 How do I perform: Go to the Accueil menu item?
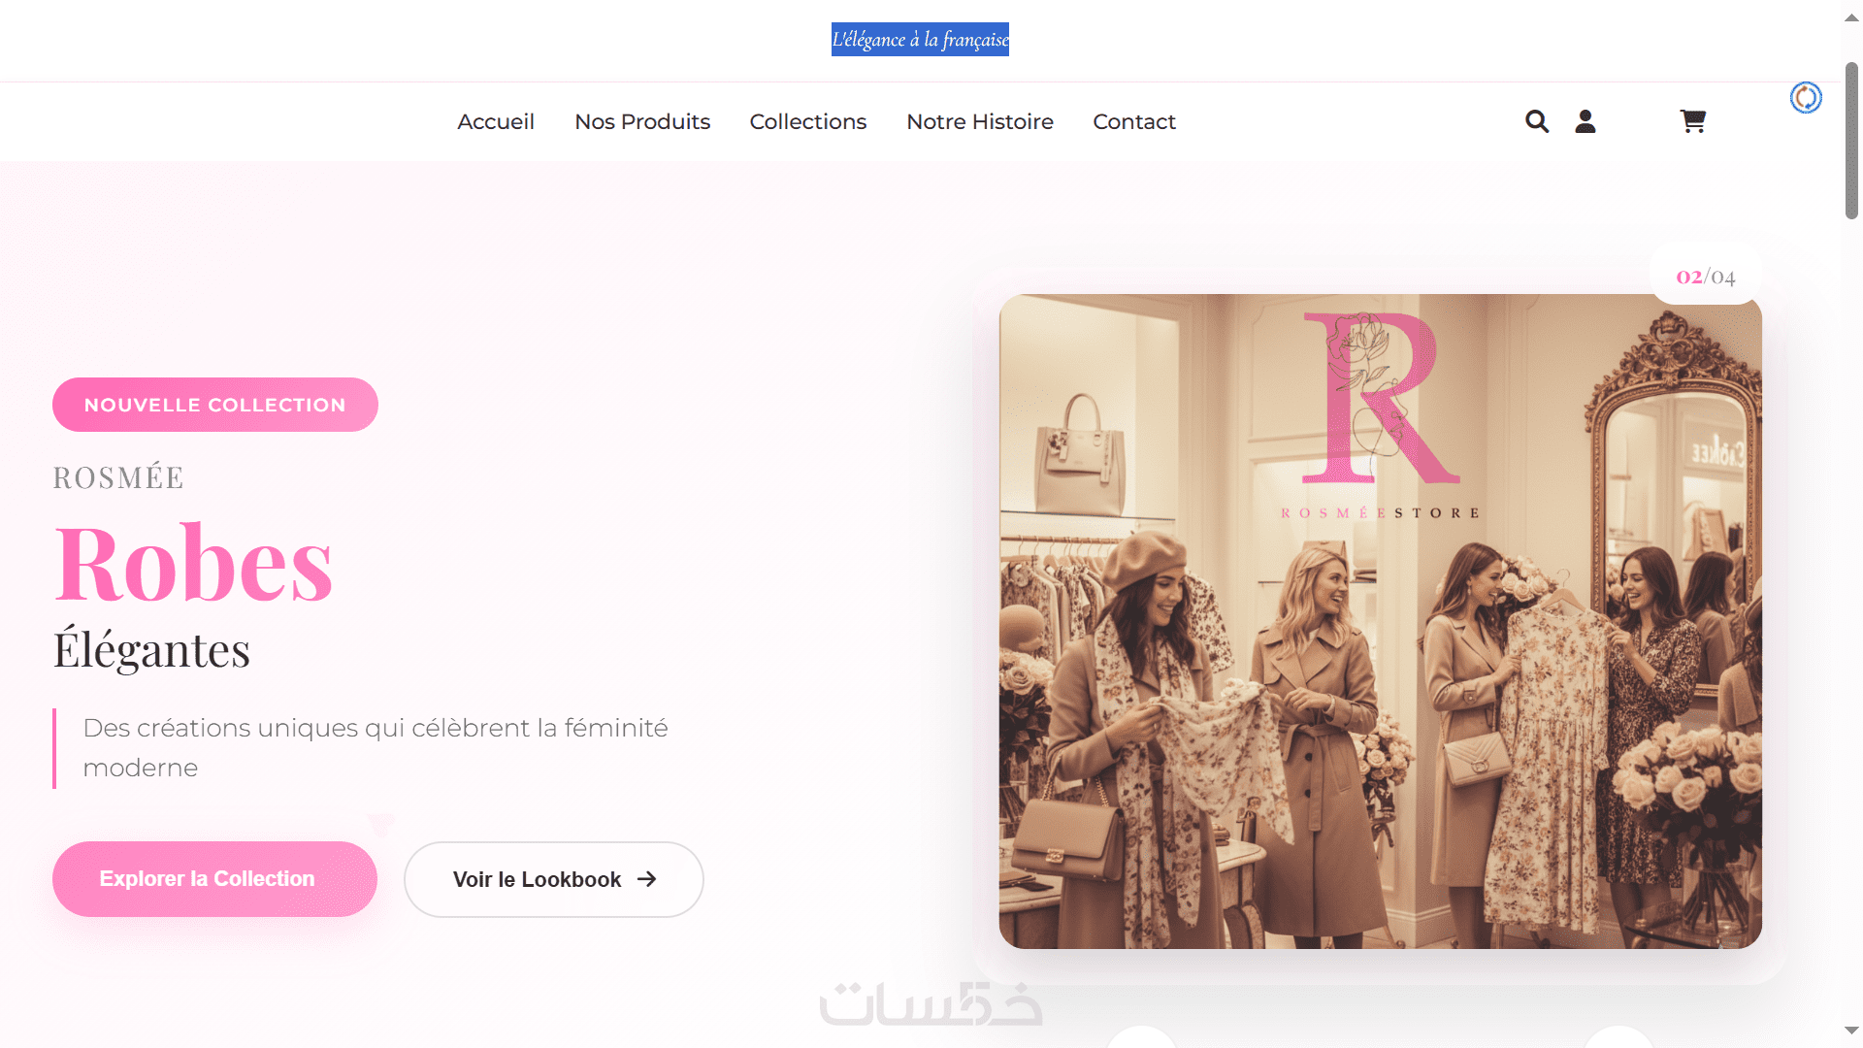click(495, 122)
